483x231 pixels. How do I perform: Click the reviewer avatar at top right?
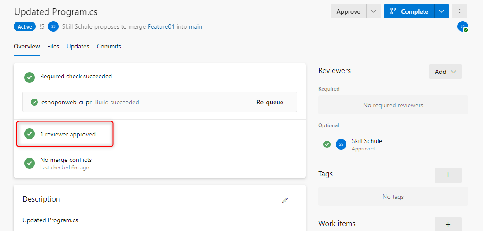click(462, 26)
